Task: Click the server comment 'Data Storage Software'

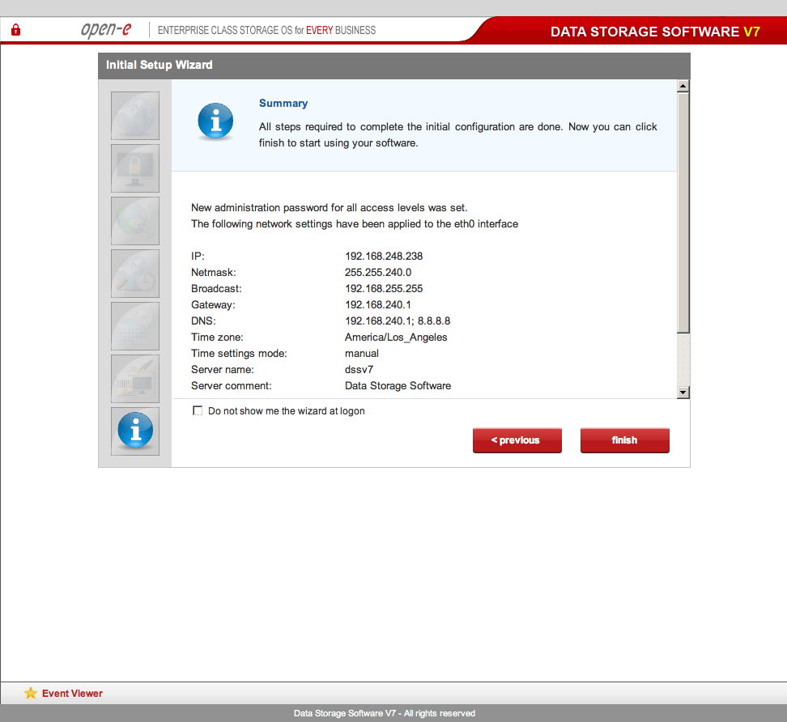Action: tap(398, 385)
